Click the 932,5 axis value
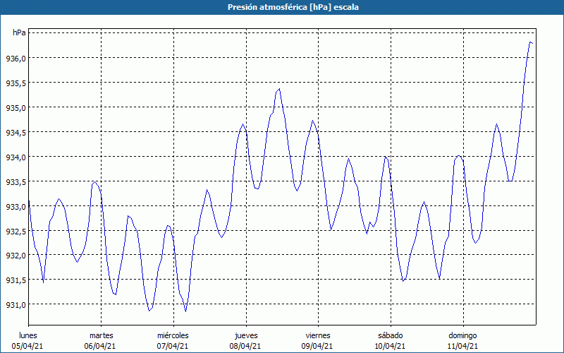Viewport: 564px width, 353px height. click(16, 231)
